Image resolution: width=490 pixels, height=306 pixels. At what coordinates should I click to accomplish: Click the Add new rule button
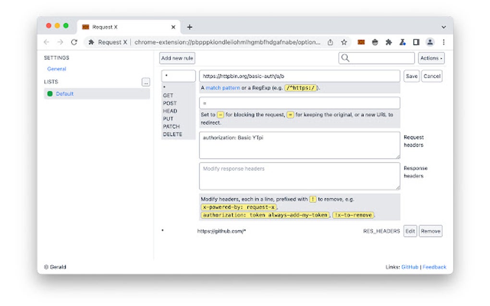tap(177, 58)
